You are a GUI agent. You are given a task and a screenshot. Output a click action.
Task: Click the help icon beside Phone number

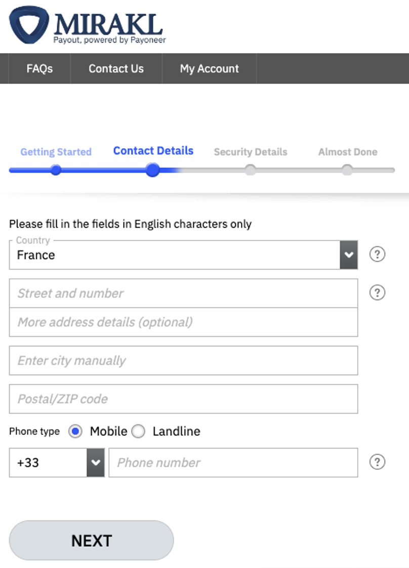(x=377, y=462)
